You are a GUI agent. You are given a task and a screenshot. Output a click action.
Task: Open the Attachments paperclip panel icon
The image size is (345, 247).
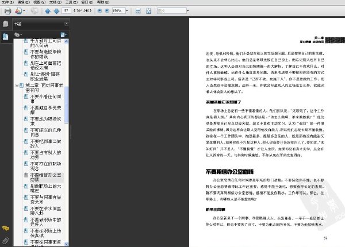coord(6,241)
